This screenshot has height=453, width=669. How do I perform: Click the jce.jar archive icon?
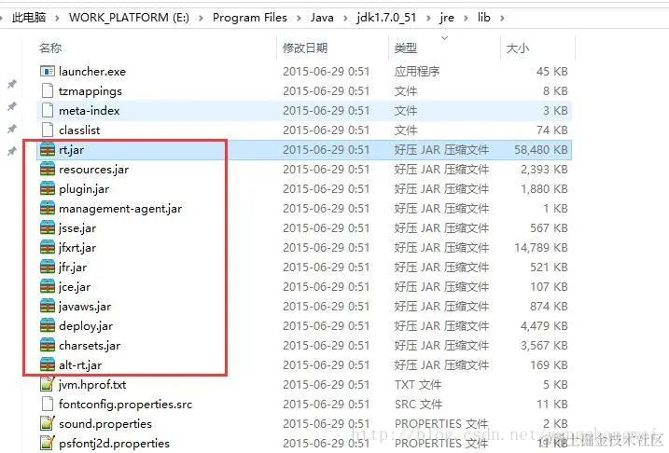(x=48, y=287)
